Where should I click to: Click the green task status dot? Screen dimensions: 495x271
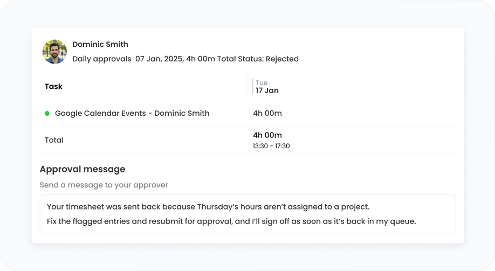47,113
